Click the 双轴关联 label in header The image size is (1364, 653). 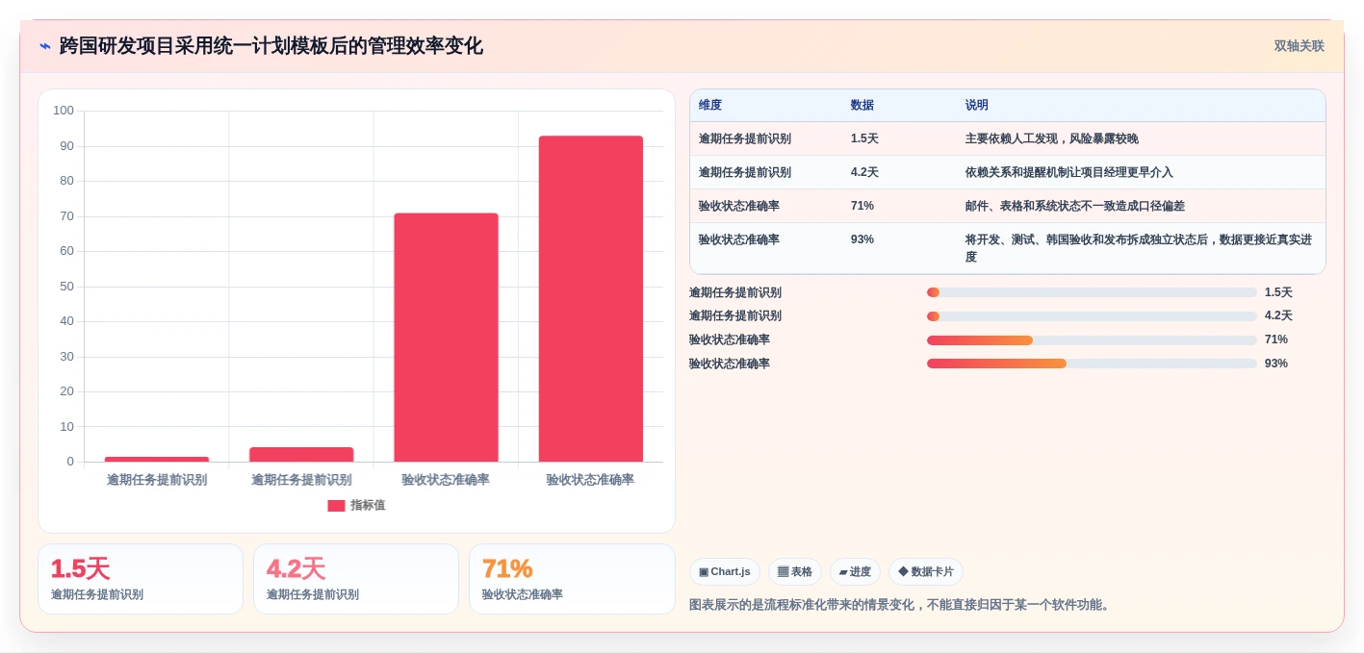coord(1299,46)
